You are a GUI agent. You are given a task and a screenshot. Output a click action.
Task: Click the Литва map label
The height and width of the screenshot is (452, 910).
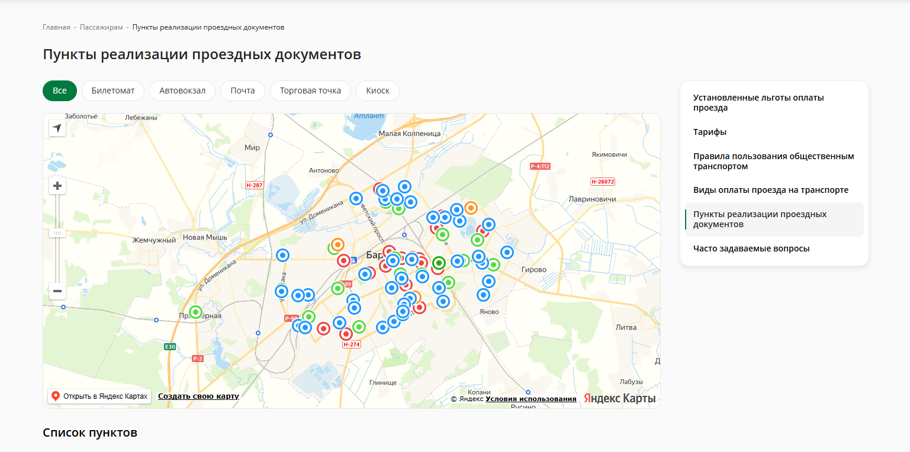pyautogui.click(x=626, y=327)
